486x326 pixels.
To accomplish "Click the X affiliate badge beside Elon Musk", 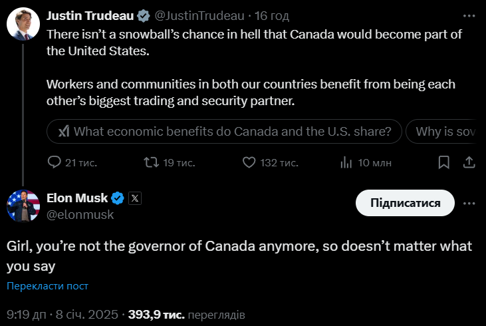I will [x=135, y=198].
